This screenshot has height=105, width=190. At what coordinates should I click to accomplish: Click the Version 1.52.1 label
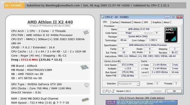tap(124, 91)
